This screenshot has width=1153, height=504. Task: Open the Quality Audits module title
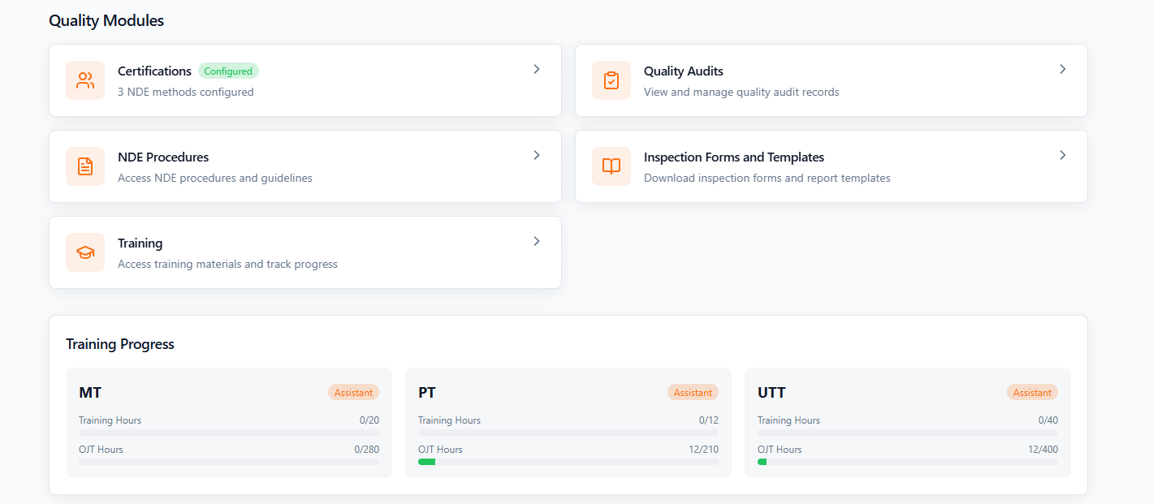pyautogui.click(x=684, y=71)
